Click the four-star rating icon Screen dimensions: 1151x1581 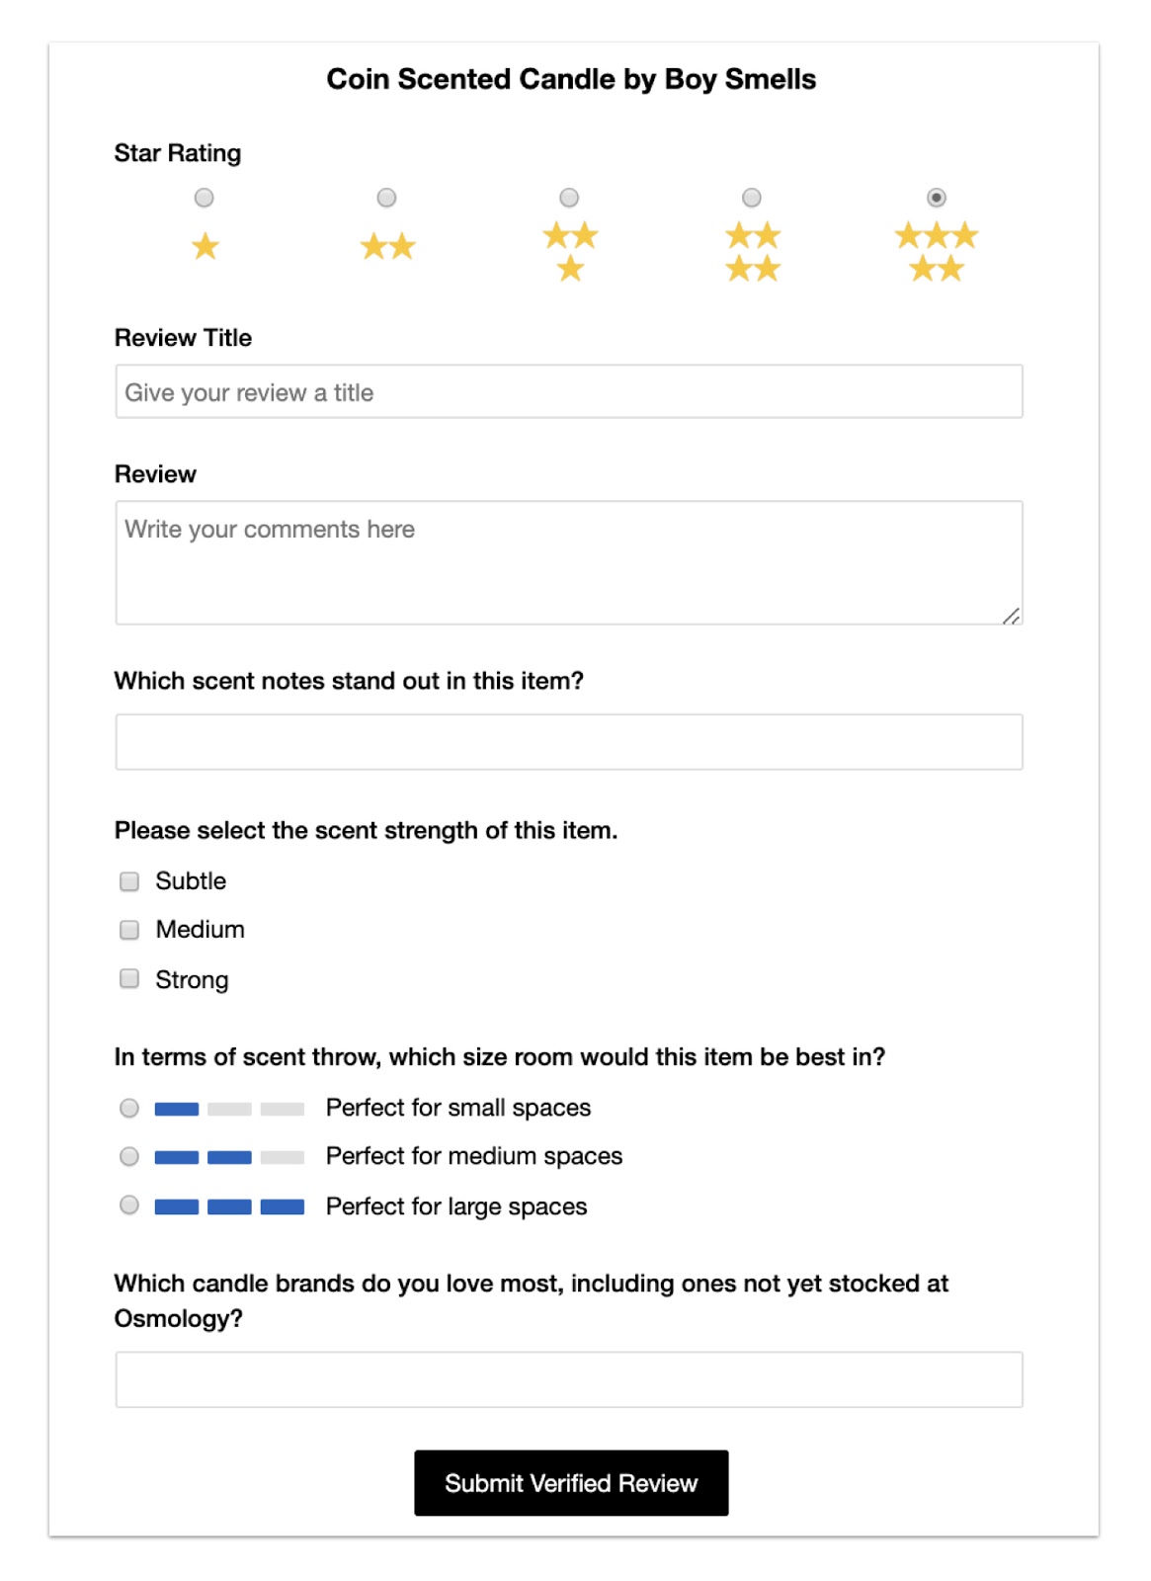[753, 252]
